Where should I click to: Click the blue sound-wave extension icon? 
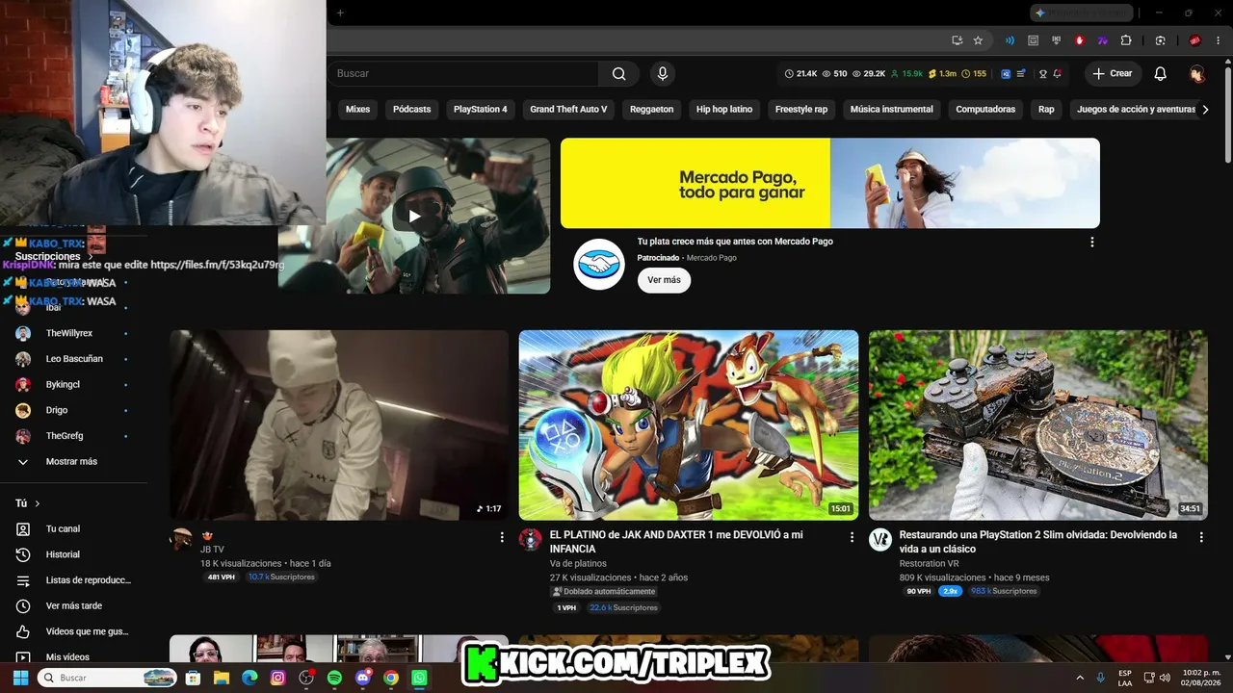tap(1010, 40)
